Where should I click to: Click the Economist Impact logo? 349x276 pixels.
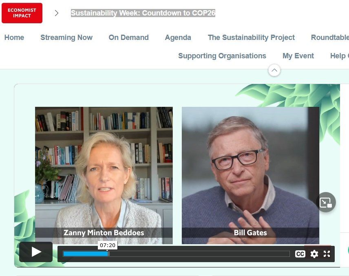(22, 13)
